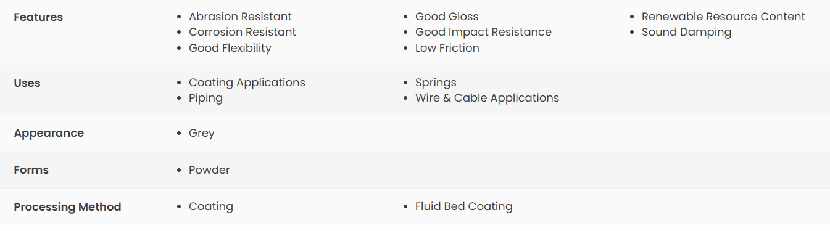Click the Grey appearance value
This screenshot has height=231, width=830.
(x=202, y=133)
